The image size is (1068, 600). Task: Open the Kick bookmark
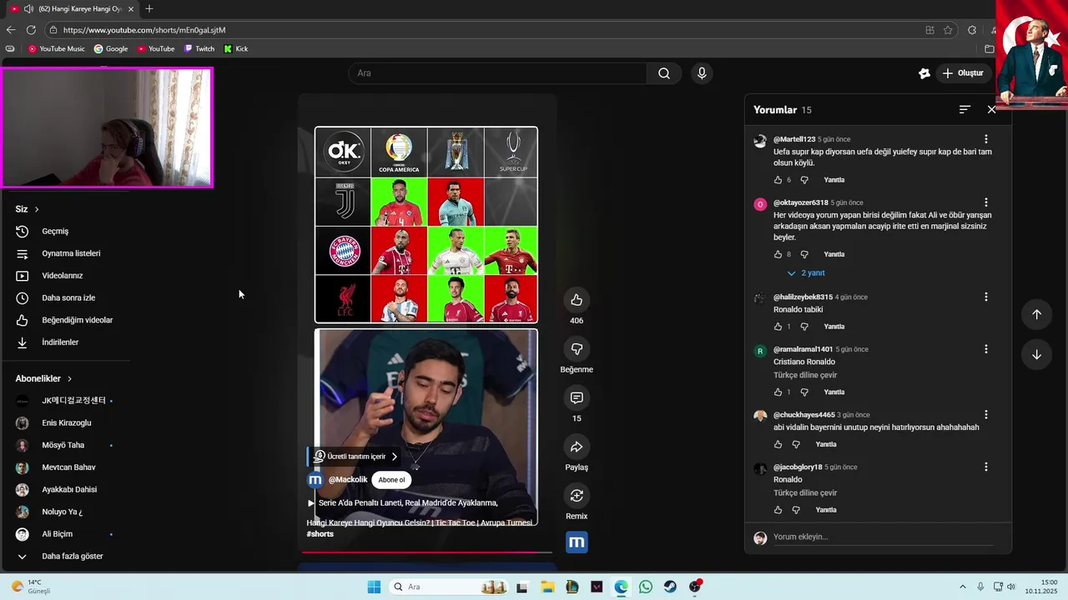tap(236, 49)
